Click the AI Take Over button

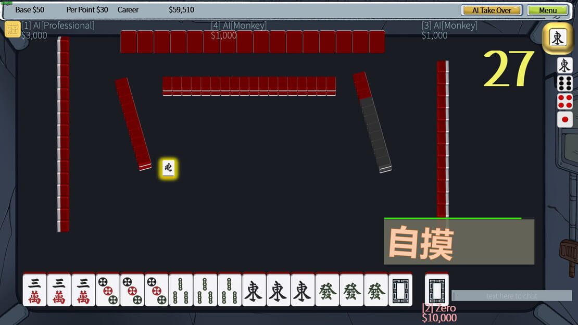click(x=492, y=10)
